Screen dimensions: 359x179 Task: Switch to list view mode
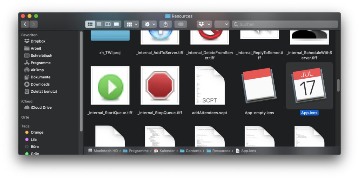point(99,24)
